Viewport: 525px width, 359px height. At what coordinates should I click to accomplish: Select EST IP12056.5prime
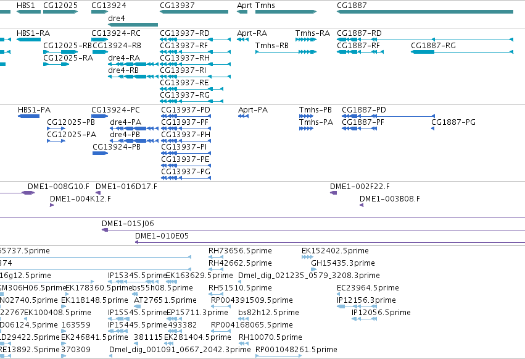coord(381,313)
